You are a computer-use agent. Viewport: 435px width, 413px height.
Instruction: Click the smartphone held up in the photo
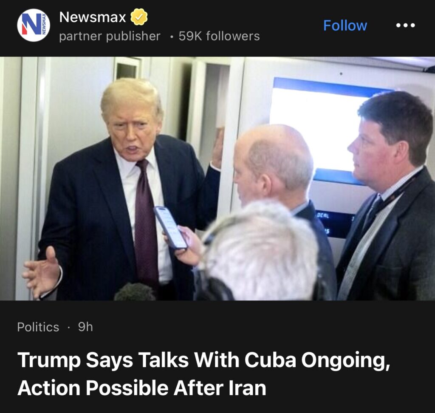(x=170, y=228)
